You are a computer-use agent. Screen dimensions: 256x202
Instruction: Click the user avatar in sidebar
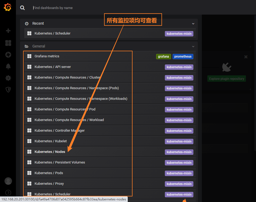[x=8, y=181]
